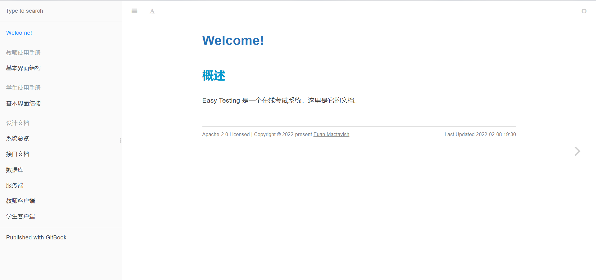Click the Easy Testing description paragraph
The height and width of the screenshot is (280, 596).
[x=281, y=100]
